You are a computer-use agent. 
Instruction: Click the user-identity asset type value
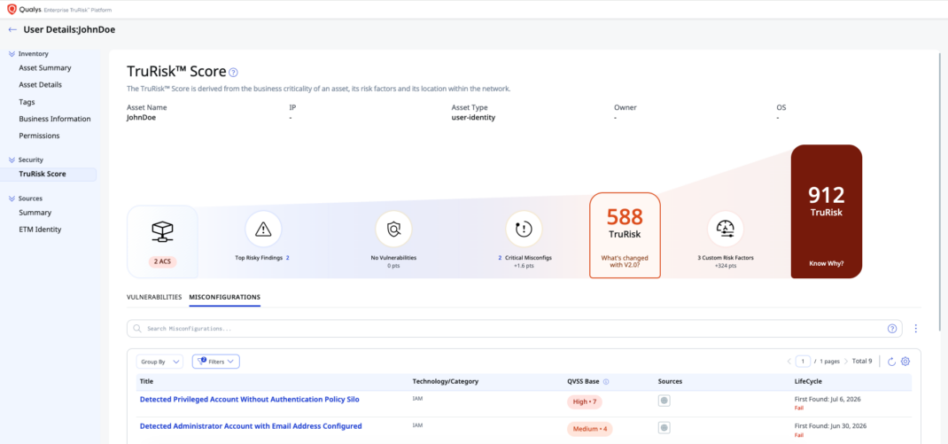click(x=473, y=118)
